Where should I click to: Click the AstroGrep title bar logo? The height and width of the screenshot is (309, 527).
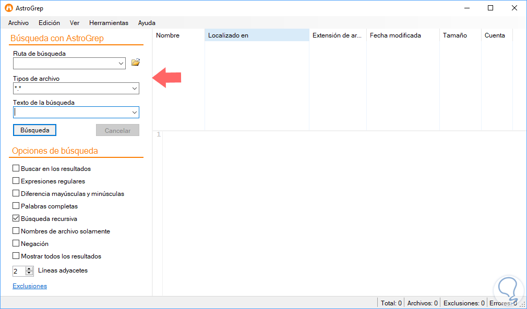9,8
